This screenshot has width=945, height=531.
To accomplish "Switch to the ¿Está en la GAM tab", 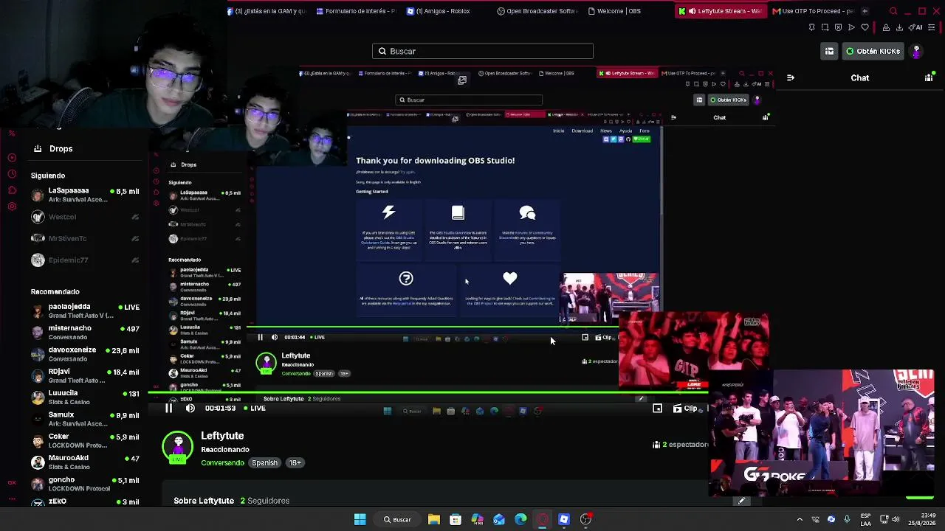I will (266, 11).
